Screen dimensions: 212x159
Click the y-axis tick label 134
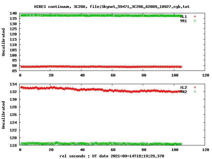point(13,84)
